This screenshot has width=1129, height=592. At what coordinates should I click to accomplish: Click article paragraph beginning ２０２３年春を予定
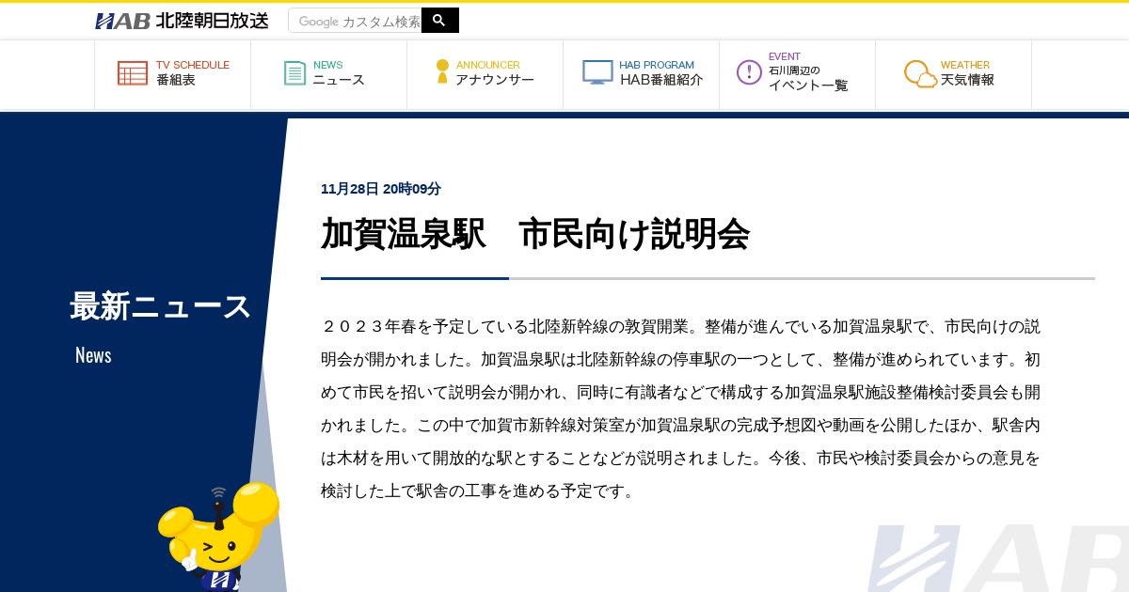(681, 409)
